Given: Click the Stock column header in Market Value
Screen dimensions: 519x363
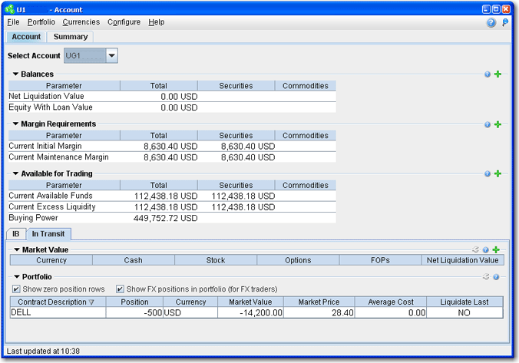Looking at the screenshot, I should point(216,260).
